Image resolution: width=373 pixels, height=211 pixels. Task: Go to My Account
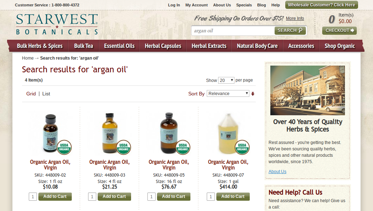[x=196, y=5]
